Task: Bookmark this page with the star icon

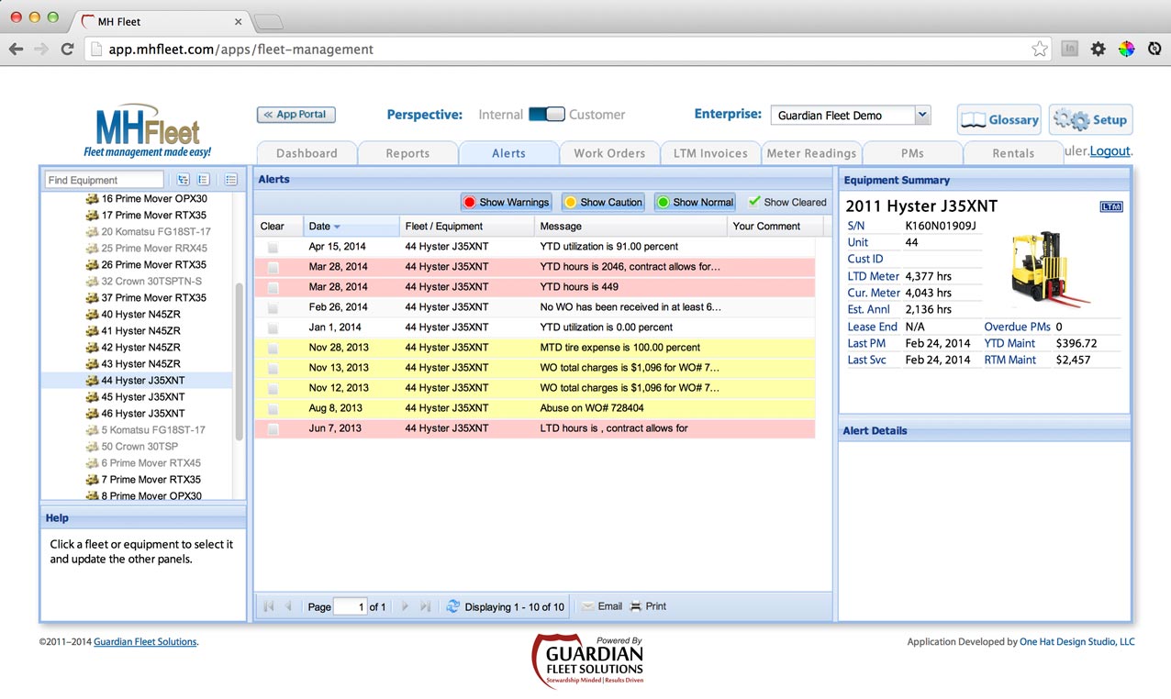Action: (1040, 50)
